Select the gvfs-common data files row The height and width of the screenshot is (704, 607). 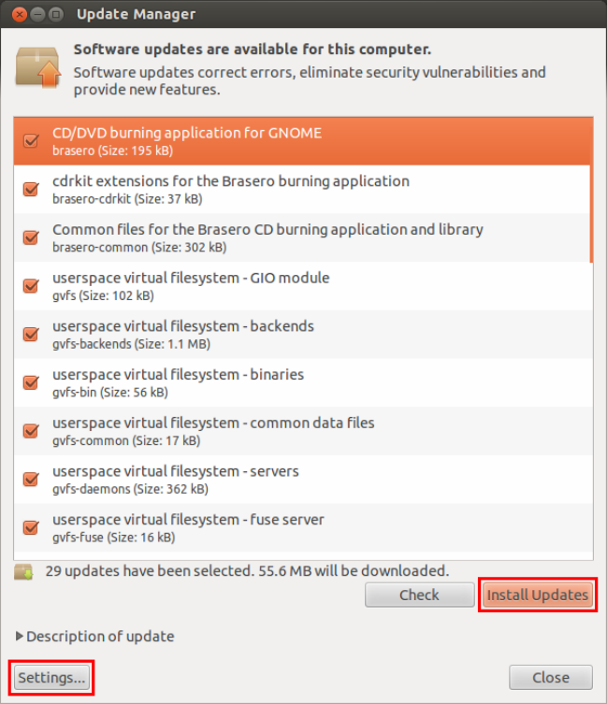pos(303,431)
